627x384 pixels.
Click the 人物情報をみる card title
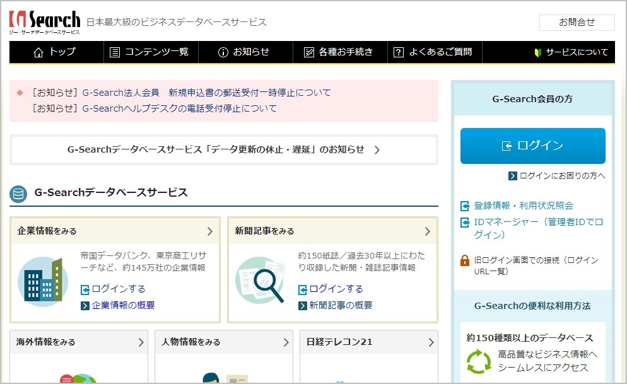tap(190, 342)
